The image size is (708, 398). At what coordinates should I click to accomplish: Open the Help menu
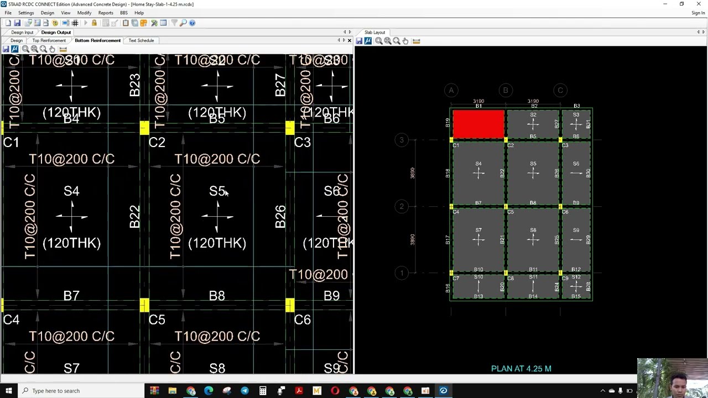[139, 13]
